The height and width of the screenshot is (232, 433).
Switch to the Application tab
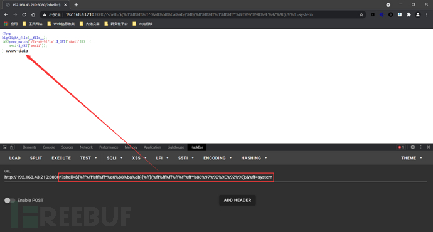pyautogui.click(x=152, y=147)
